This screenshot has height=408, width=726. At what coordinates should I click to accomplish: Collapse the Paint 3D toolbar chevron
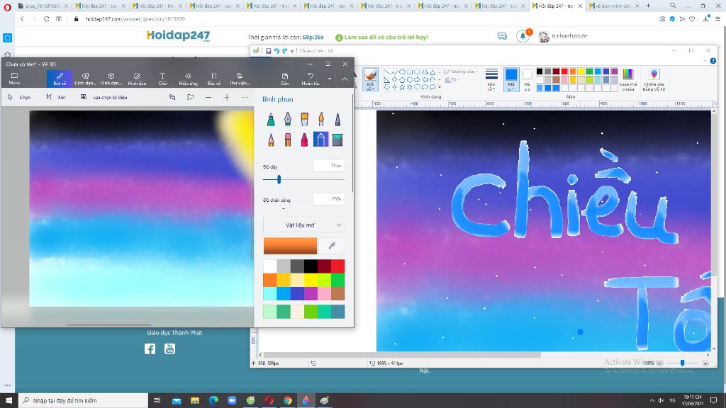(x=345, y=79)
